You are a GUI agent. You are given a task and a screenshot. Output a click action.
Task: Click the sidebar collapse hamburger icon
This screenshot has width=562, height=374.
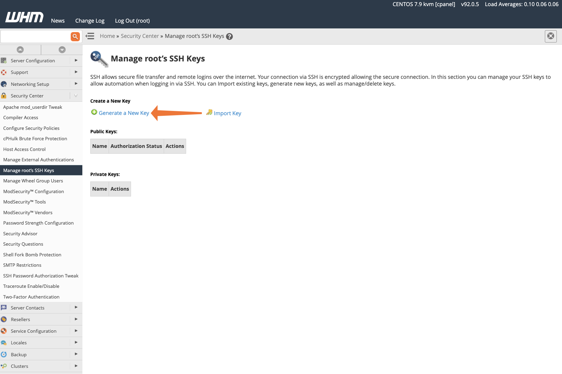[x=90, y=36]
